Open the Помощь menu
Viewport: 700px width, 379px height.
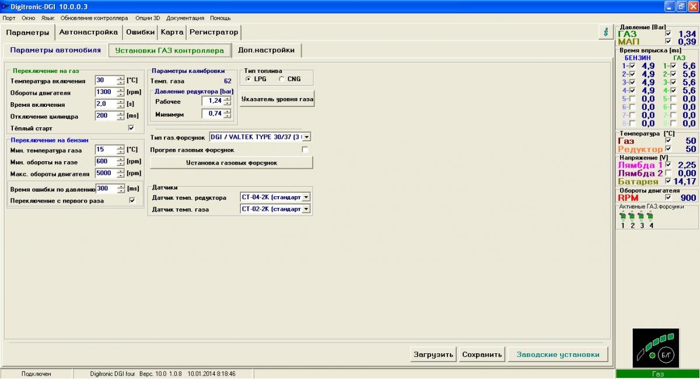tap(220, 18)
